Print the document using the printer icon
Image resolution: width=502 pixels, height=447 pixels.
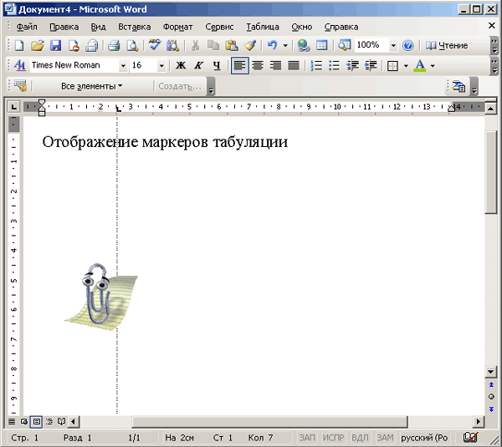coord(114,45)
